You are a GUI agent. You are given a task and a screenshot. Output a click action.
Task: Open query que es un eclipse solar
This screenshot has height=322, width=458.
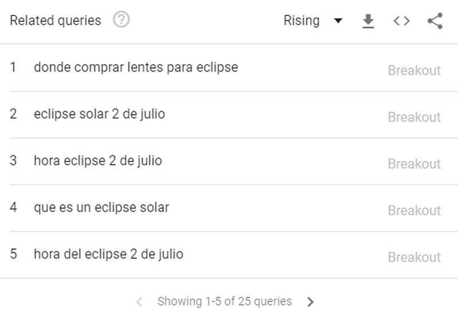101,207
